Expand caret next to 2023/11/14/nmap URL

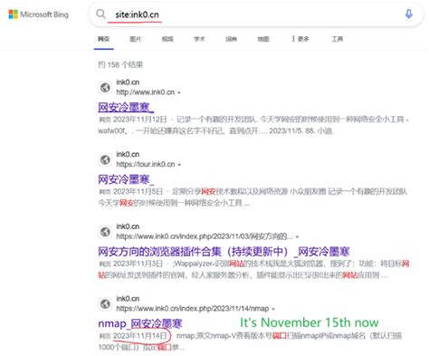click(273, 309)
